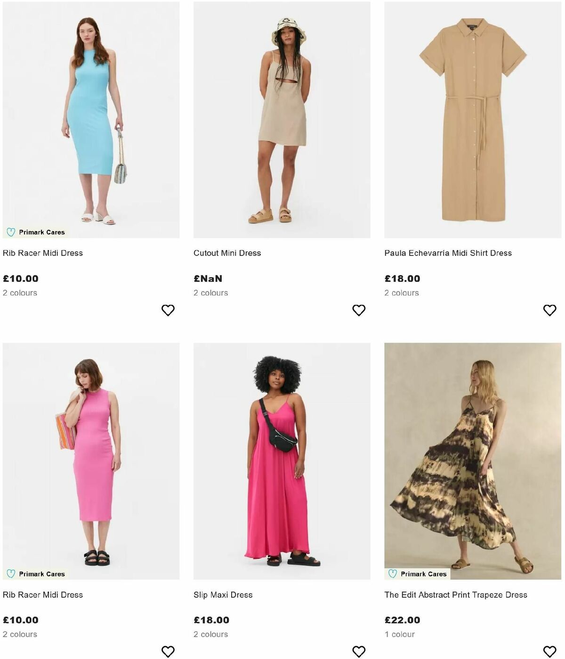Click the Primark Cares heart icon on blue dress
This screenshot has height=659, width=565.
click(10, 231)
